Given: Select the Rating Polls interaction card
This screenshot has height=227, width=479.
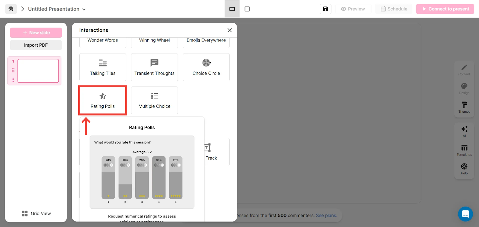Looking at the screenshot, I should click(x=103, y=100).
